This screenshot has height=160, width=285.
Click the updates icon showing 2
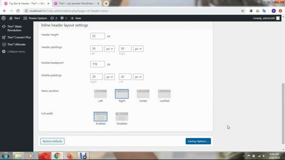pos(53,18)
